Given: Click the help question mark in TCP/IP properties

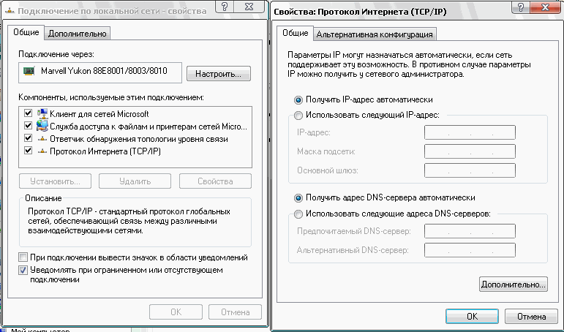Looking at the screenshot, I should [x=521, y=7].
